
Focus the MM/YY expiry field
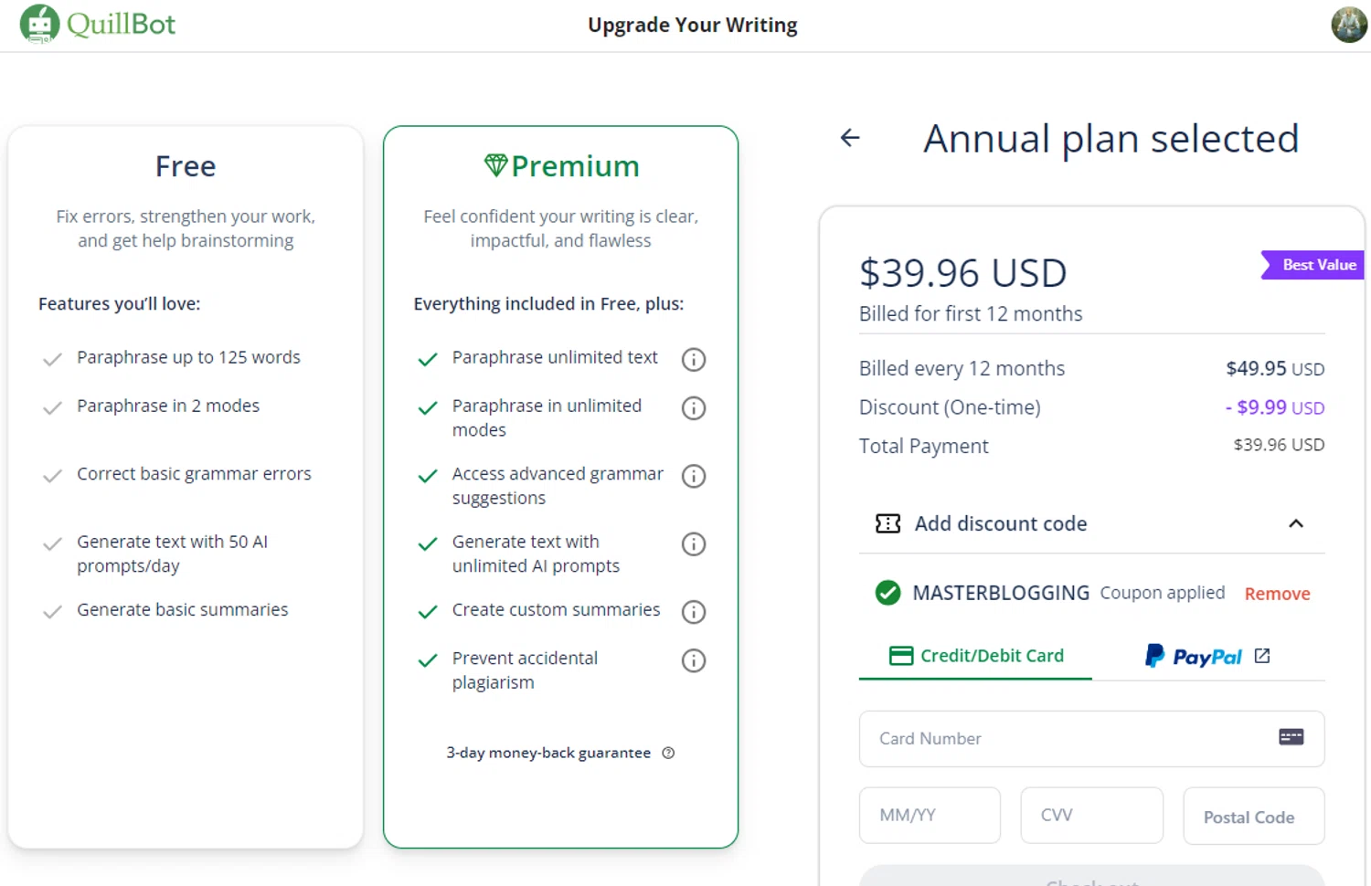pyautogui.click(x=930, y=815)
